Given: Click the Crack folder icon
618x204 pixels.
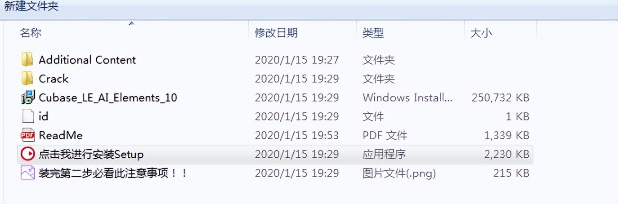Looking at the screenshot, I should pyautogui.click(x=27, y=78).
